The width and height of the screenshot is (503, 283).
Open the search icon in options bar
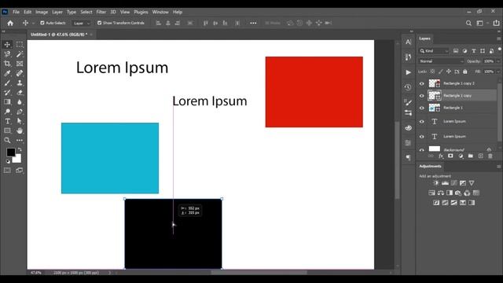pyautogui.click(x=468, y=23)
